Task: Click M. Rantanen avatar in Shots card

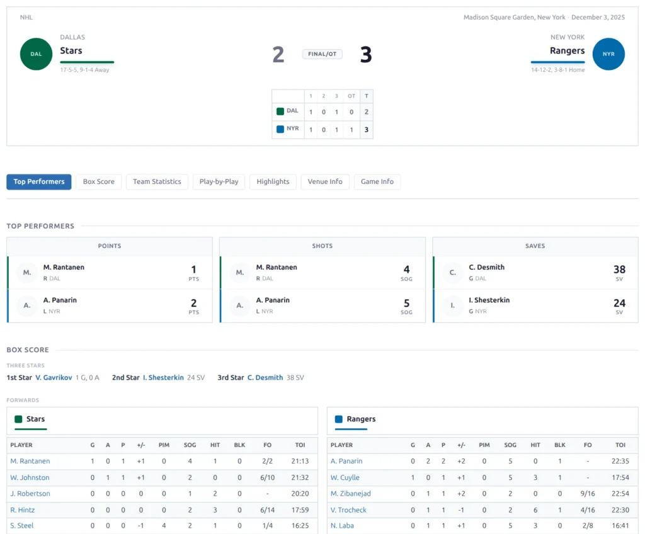Action: (x=240, y=272)
